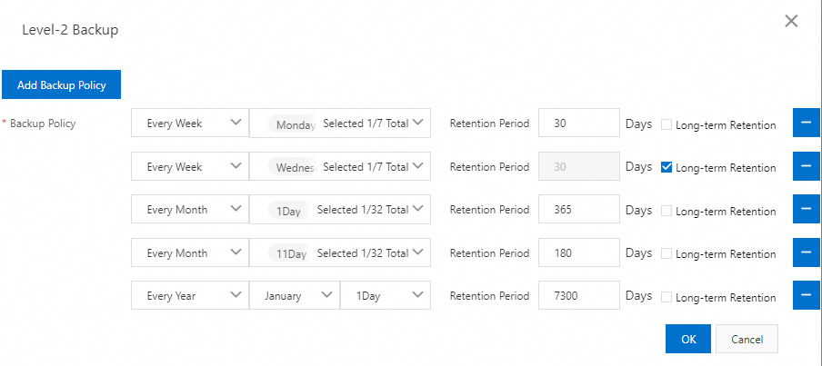Viewport: 822px width, 366px height.
Task: Click the Add Backup Policy button
Action: click(x=61, y=84)
